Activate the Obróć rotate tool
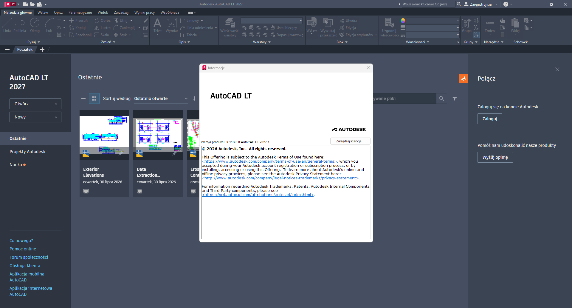Image resolution: width=572 pixels, height=308 pixels. pos(103,21)
